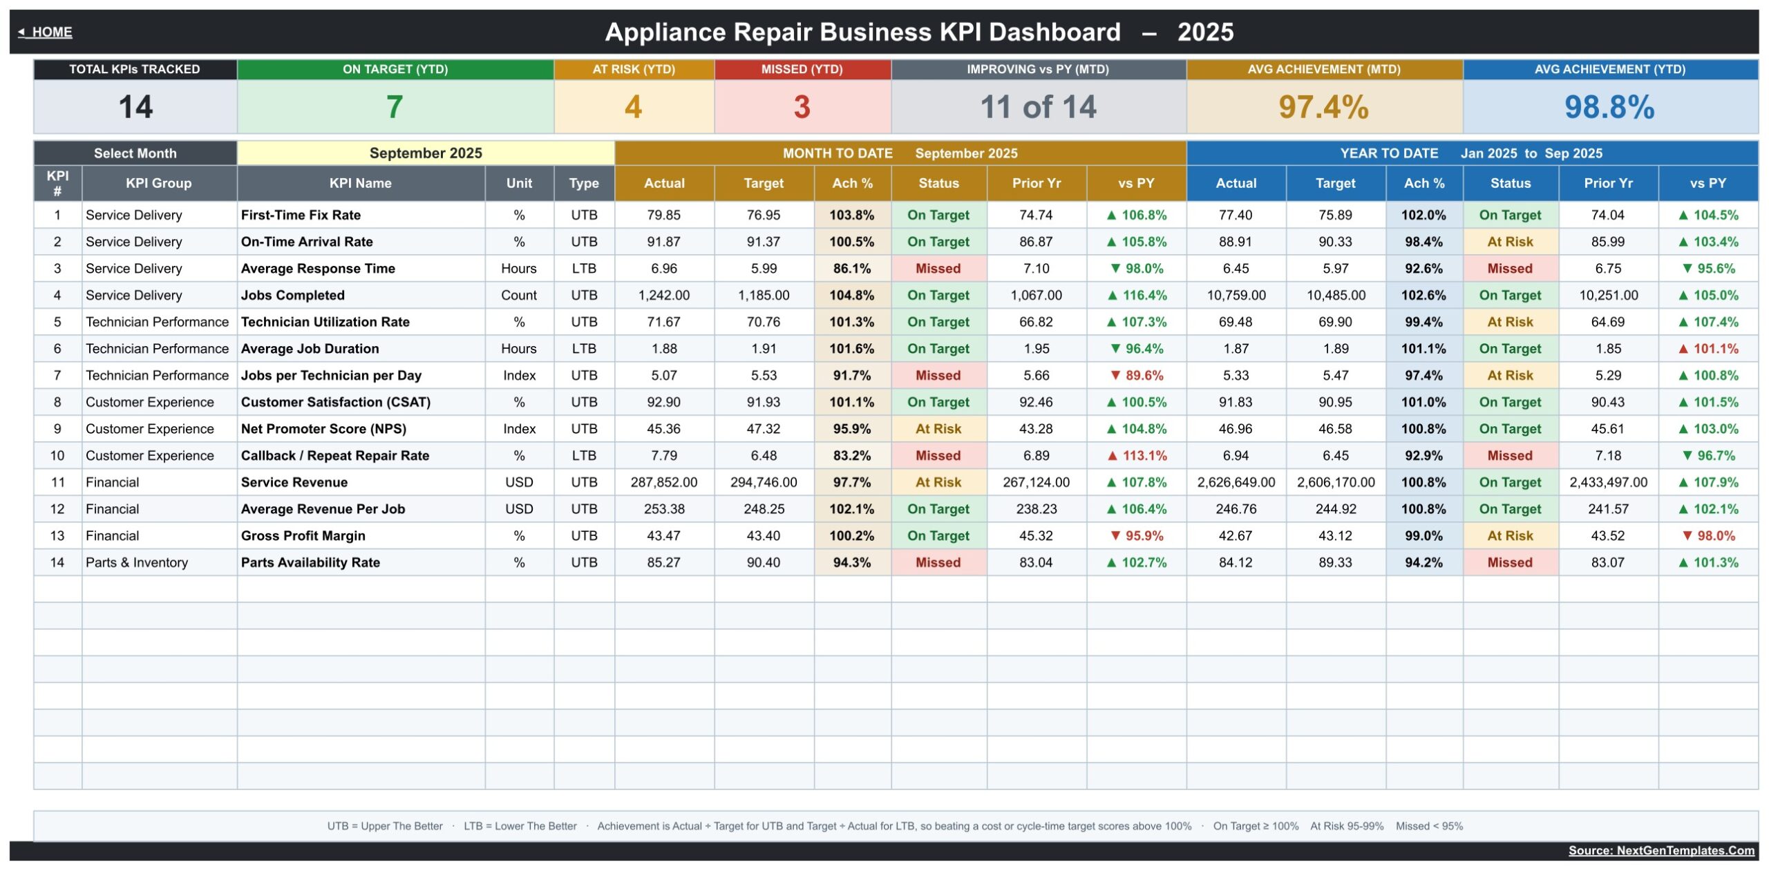Select MTD achievement 104.8% cell
1769x871 pixels.
(852, 295)
